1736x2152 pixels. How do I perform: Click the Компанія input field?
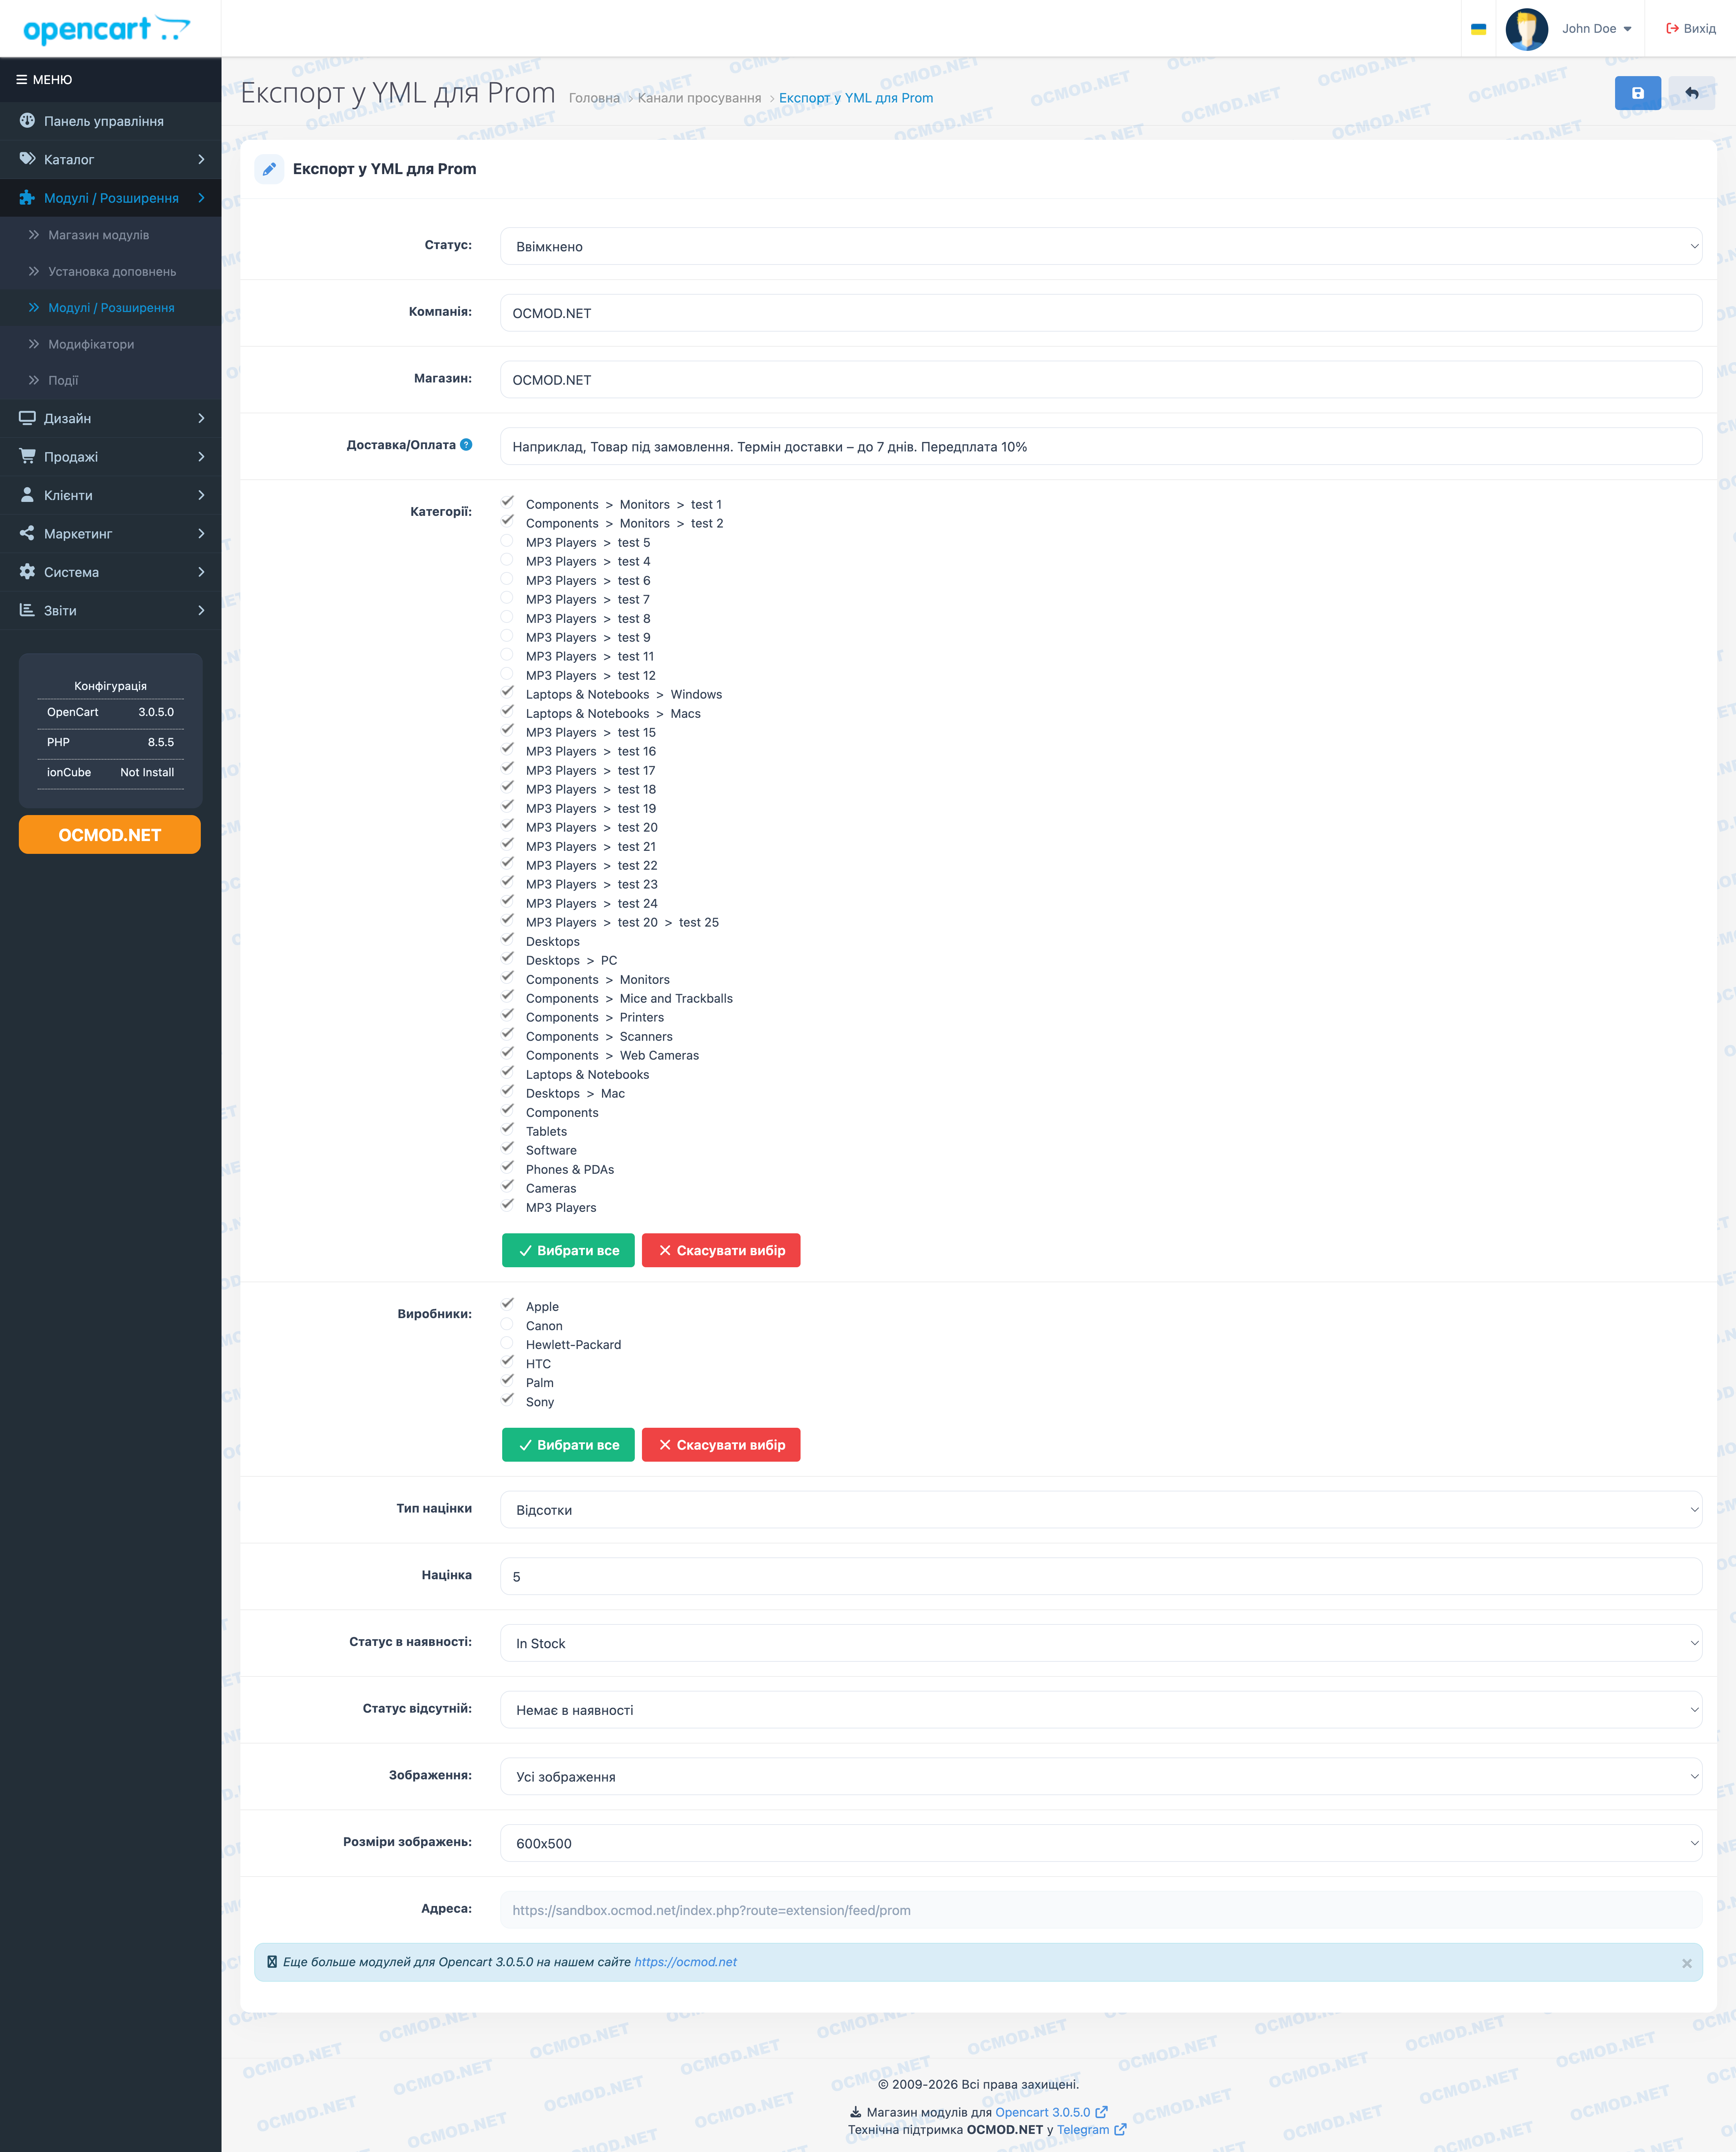(x=1101, y=313)
